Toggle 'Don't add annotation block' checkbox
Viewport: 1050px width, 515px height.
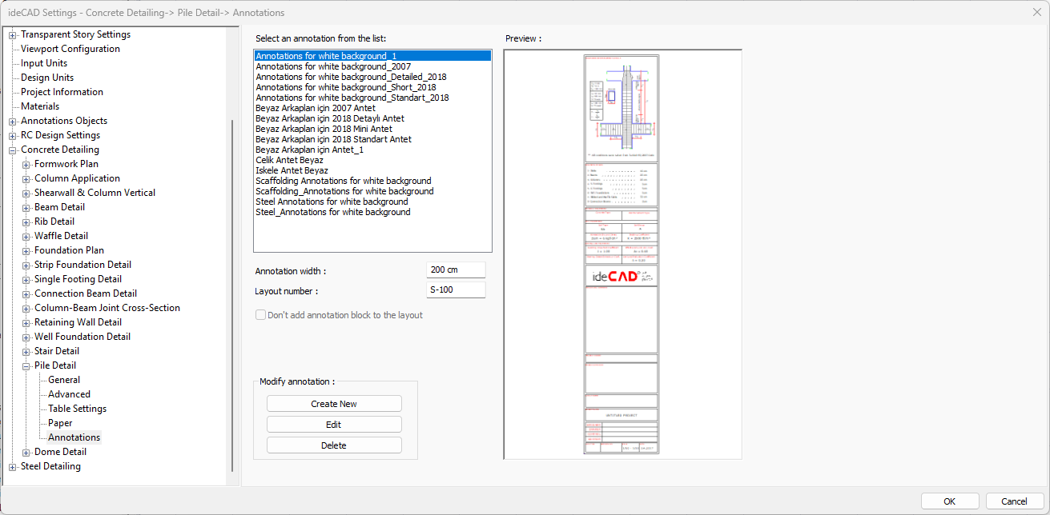pyautogui.click(x=261, y=315)
